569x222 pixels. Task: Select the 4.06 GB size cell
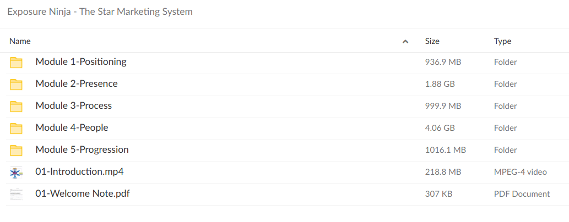click(440, 128)
